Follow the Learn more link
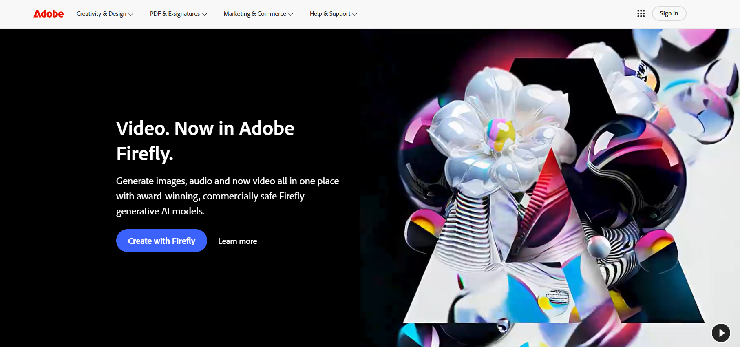The height and width of the screenshot is (347, 740). click(x=237, y=241)
